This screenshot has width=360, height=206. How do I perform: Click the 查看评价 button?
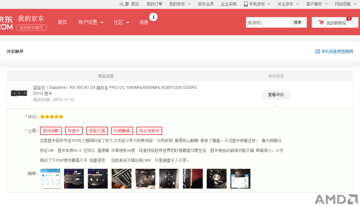[x=276, y=94]
